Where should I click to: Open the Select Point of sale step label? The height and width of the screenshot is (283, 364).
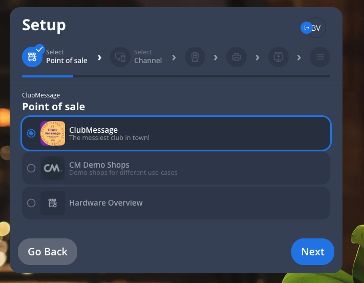(67, 57)
